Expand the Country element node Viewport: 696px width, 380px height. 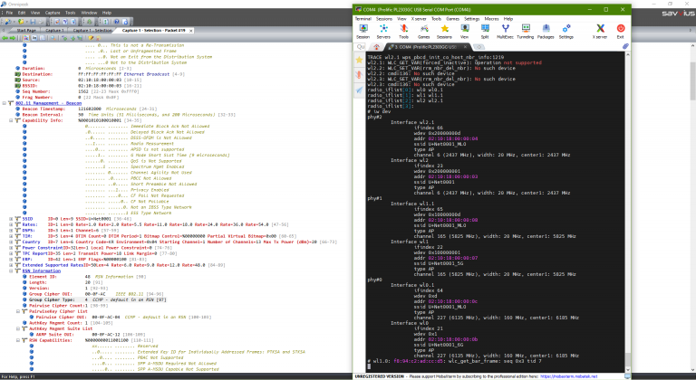coord(11,242)
